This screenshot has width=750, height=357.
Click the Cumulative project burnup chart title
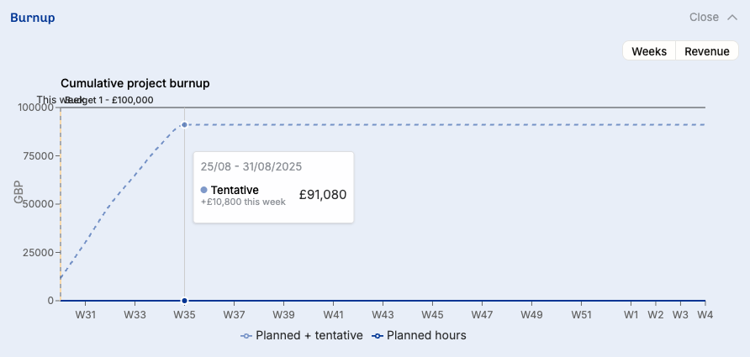click(x=135, y=83)
